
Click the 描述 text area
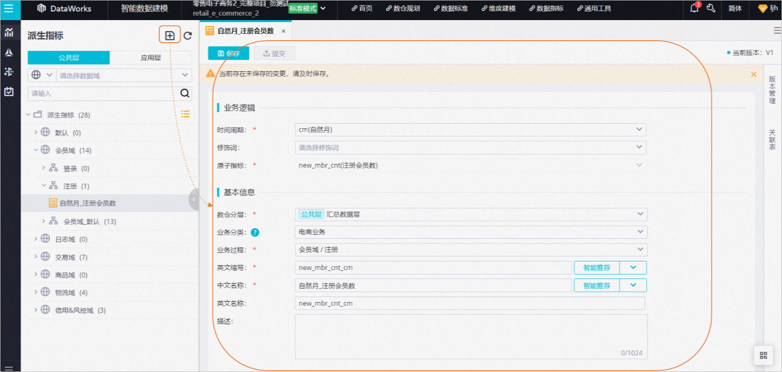coord(471,336)
